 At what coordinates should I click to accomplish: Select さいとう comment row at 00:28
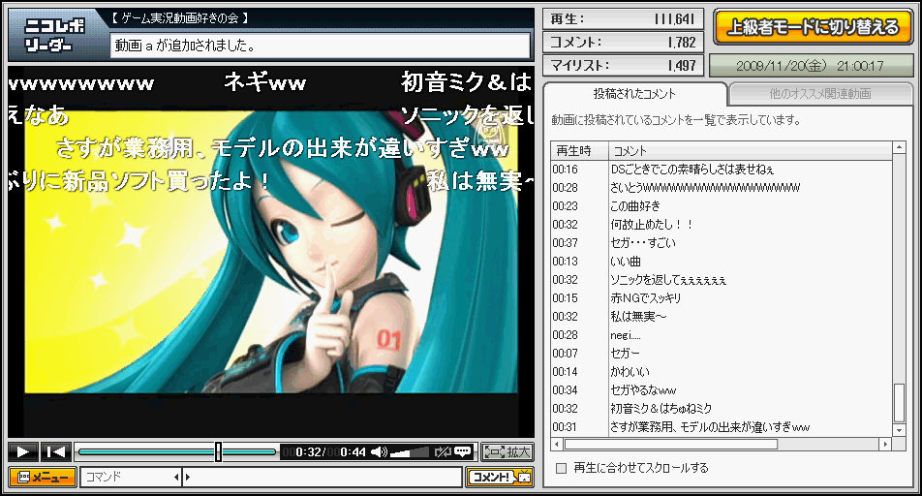(x=722, y=188)
